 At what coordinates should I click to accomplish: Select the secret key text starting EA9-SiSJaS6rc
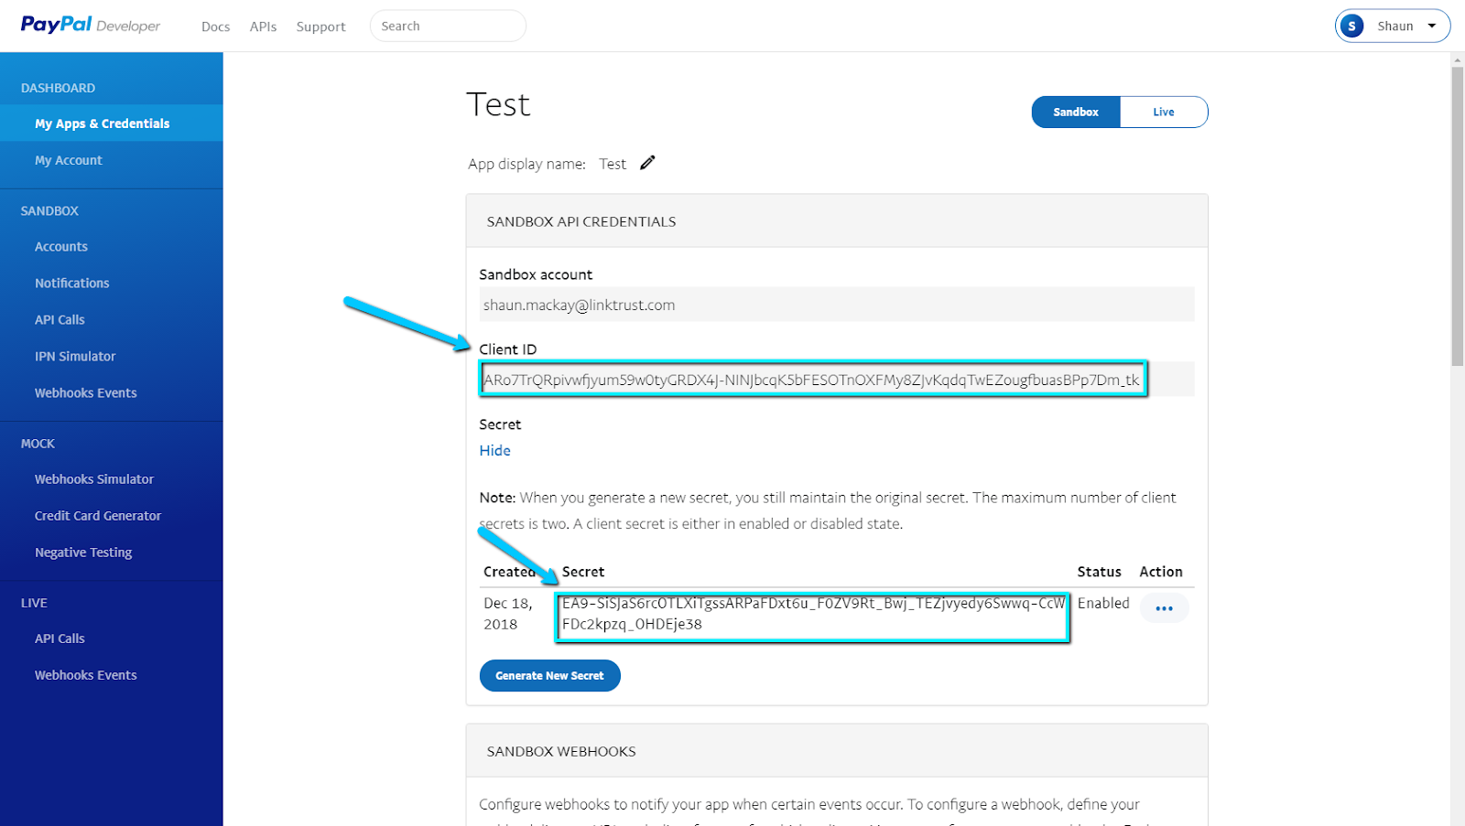pyautogui.click(x=813, y=614)
